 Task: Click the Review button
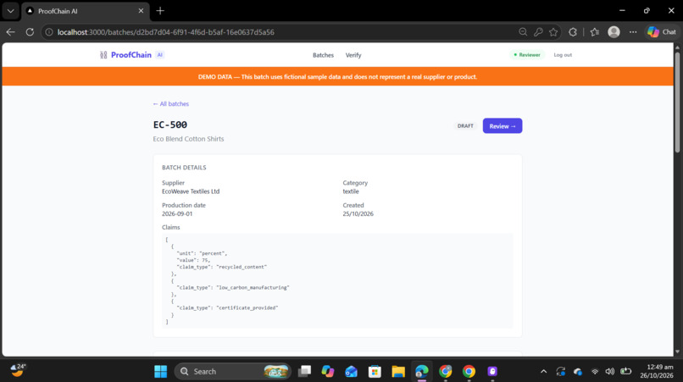(503, 126)
